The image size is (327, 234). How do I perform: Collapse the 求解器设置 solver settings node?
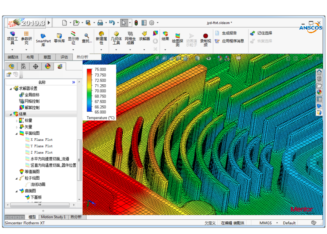click(11, 88)
